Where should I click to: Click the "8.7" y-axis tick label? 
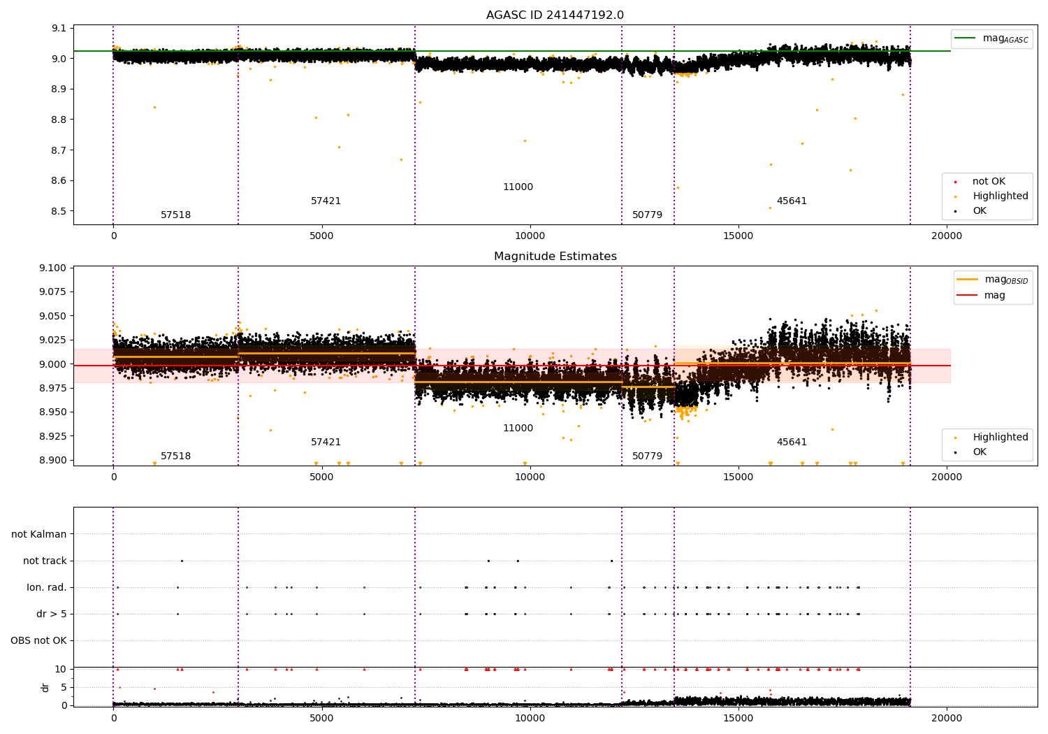point(59,150)
